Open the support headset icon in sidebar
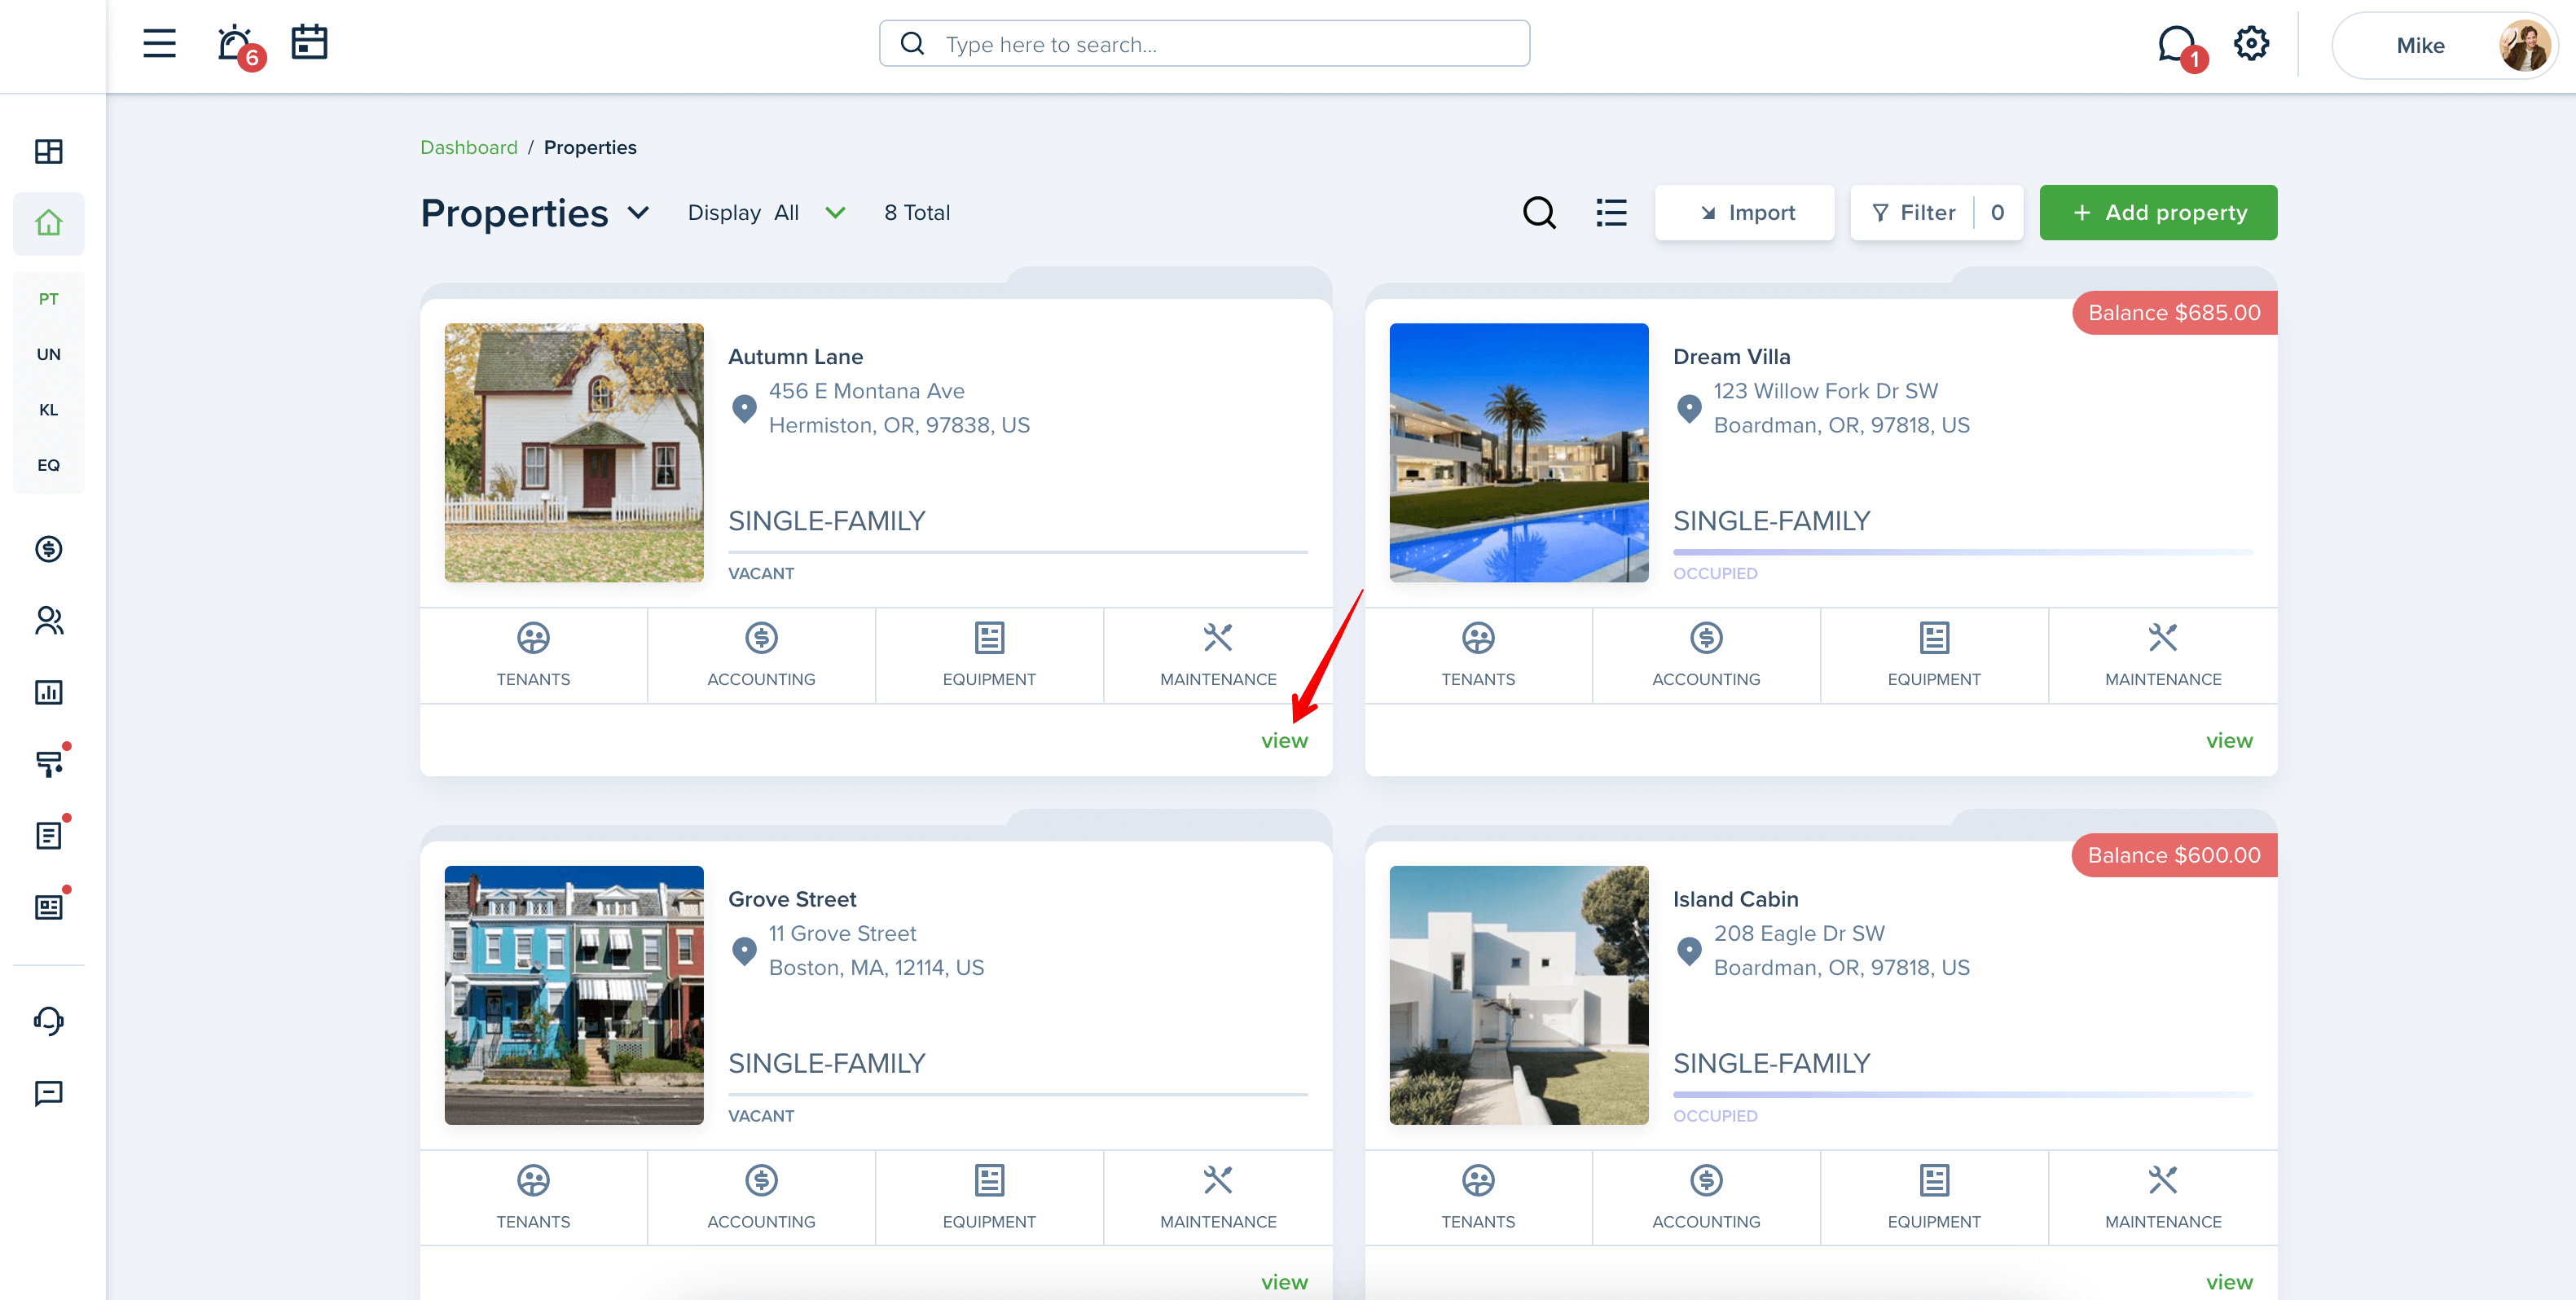 tap(48, 1020)
